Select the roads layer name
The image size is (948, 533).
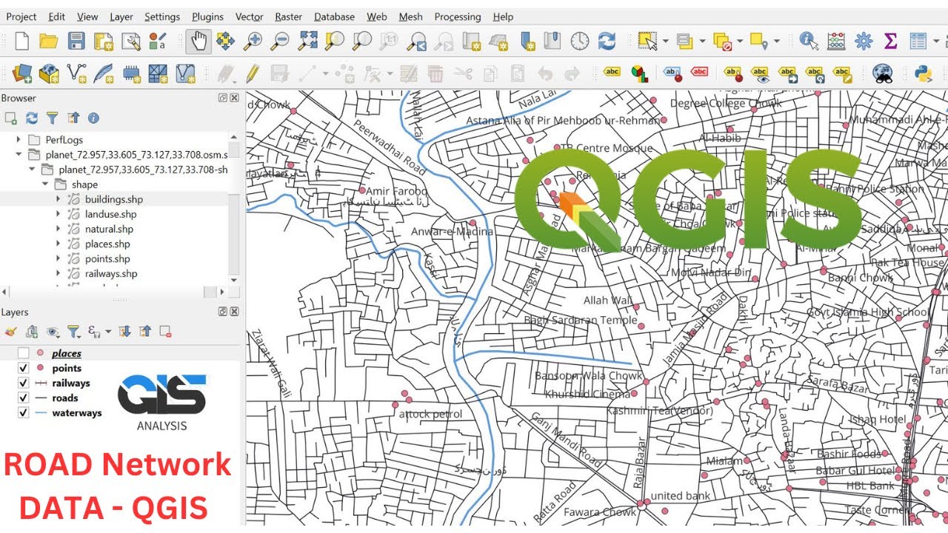click(65, 398)
